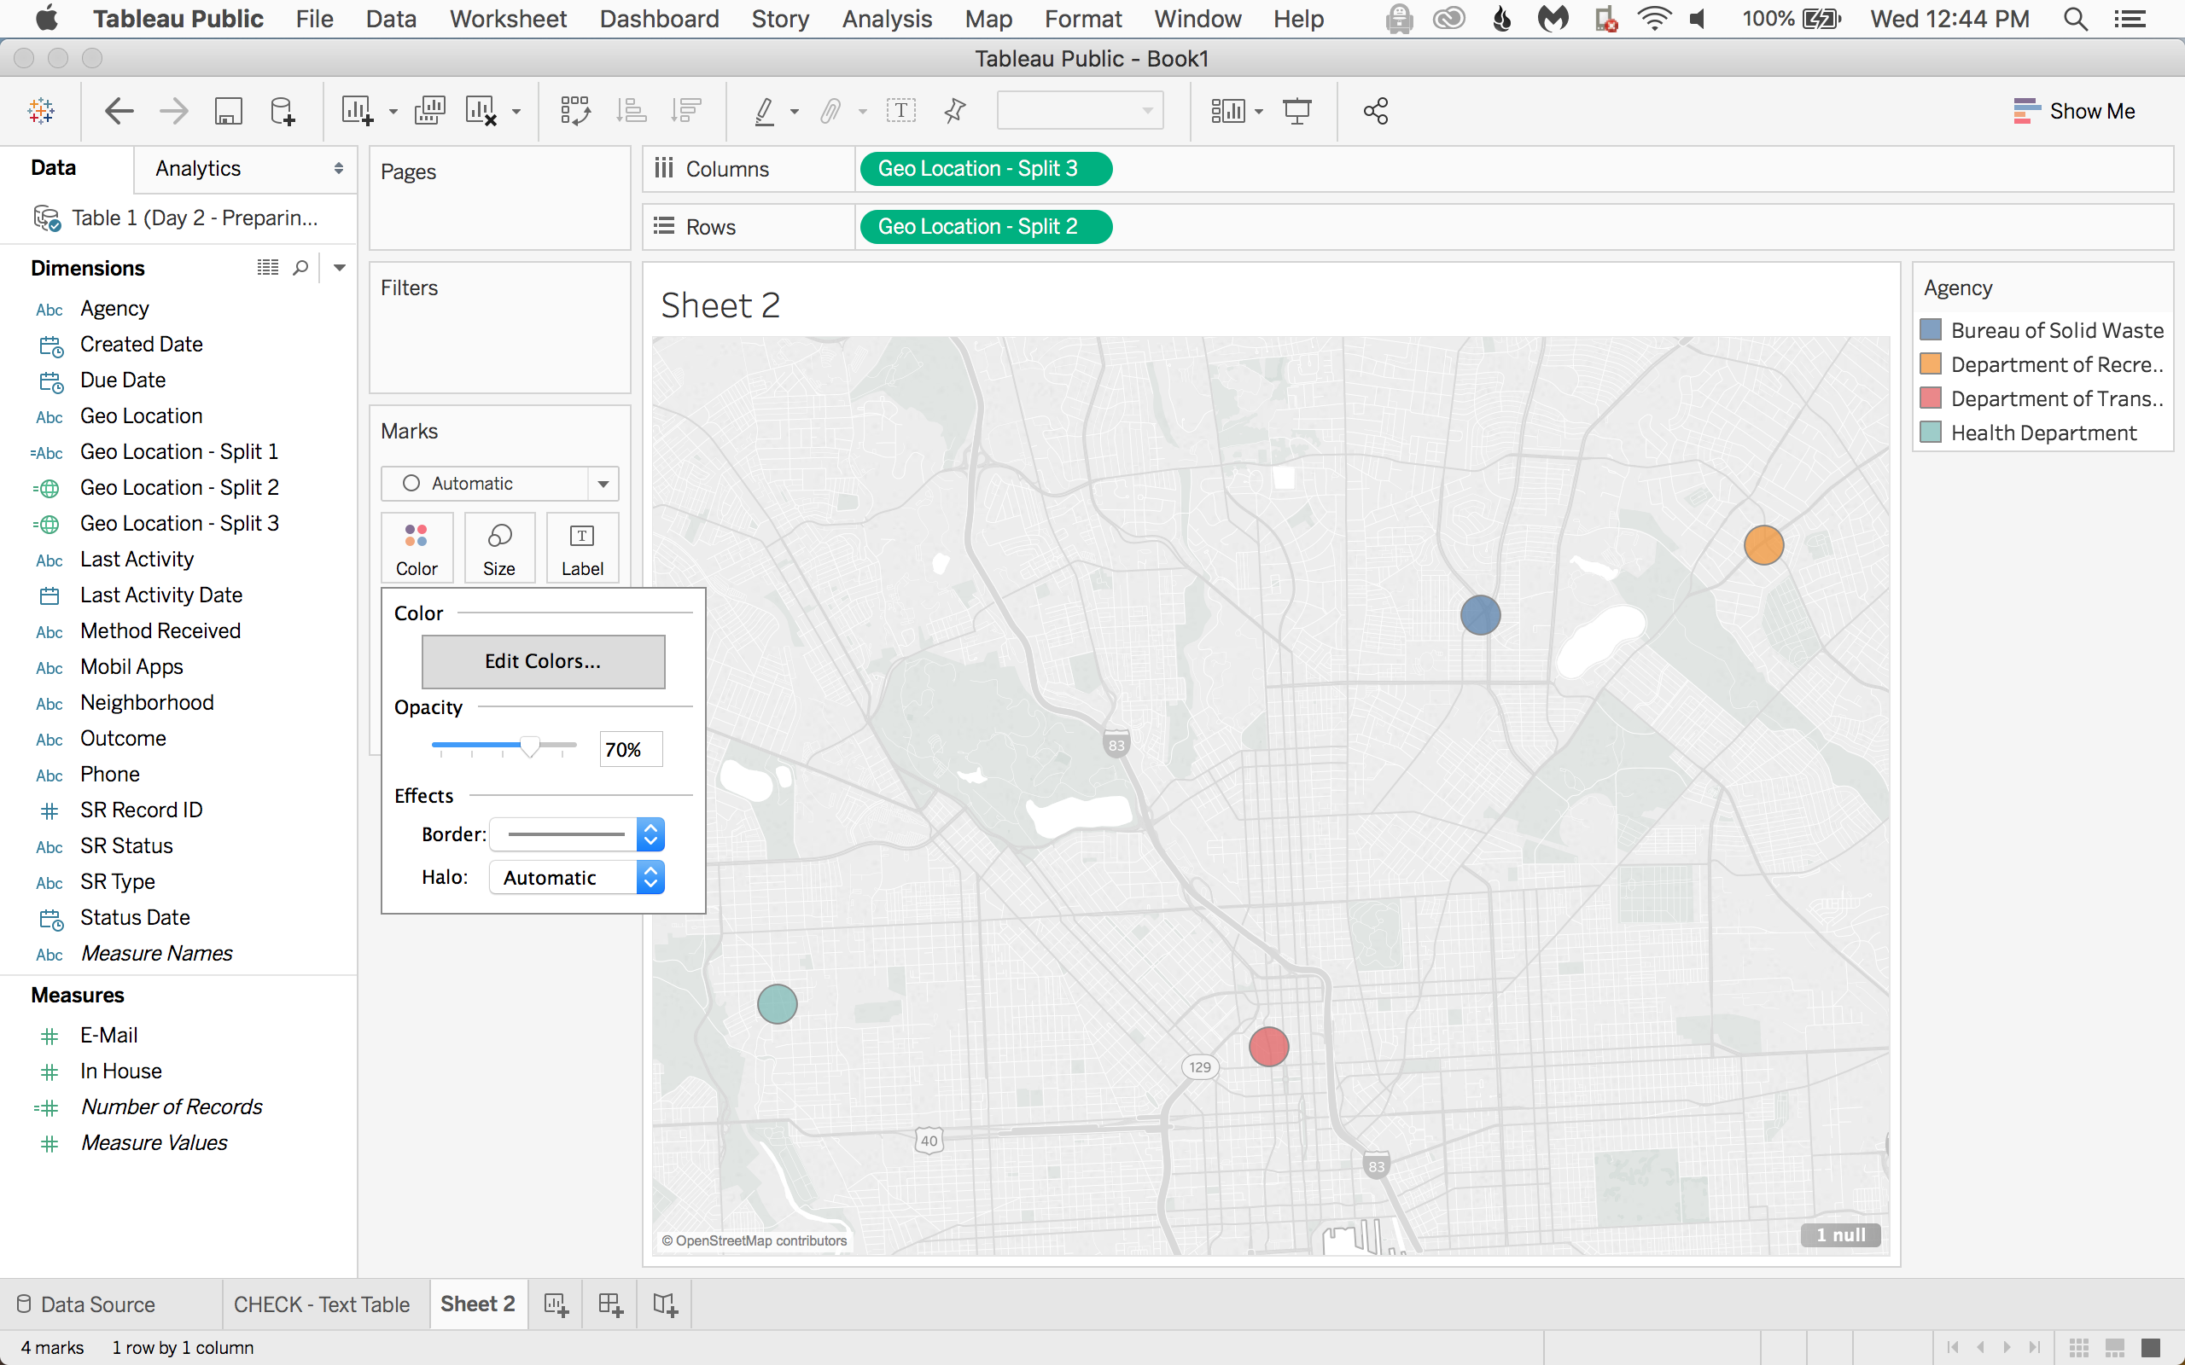Click the Edit Colors... button
The image size is (2185, 1365).
(x=543, y=662)
